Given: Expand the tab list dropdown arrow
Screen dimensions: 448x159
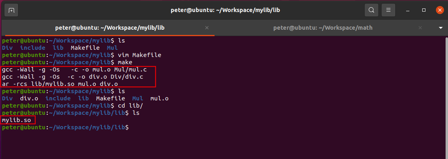Looking at the screenshot, I should click(x=440, y=28).
